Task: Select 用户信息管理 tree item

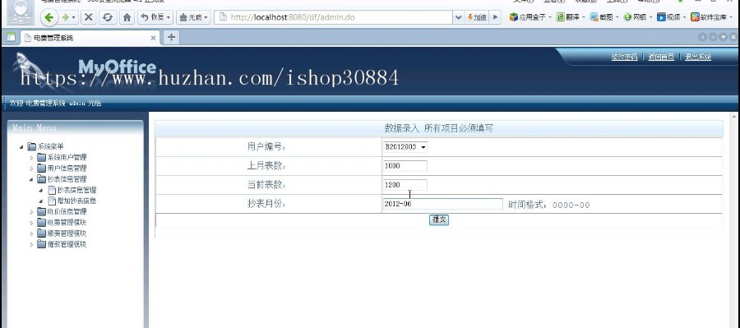Action: [67, 169]
